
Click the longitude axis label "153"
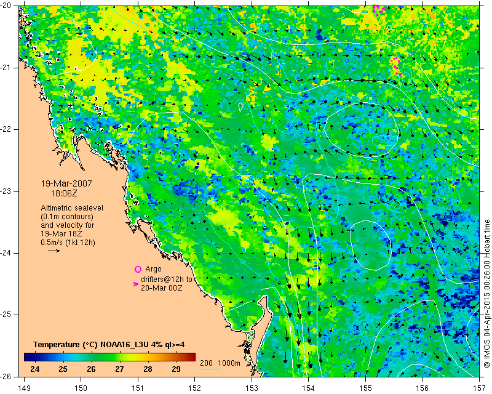252,388
